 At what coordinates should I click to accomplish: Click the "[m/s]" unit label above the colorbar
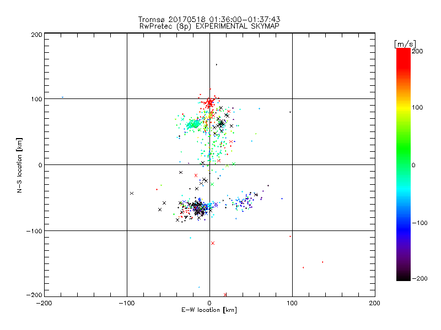pos(405,44)
